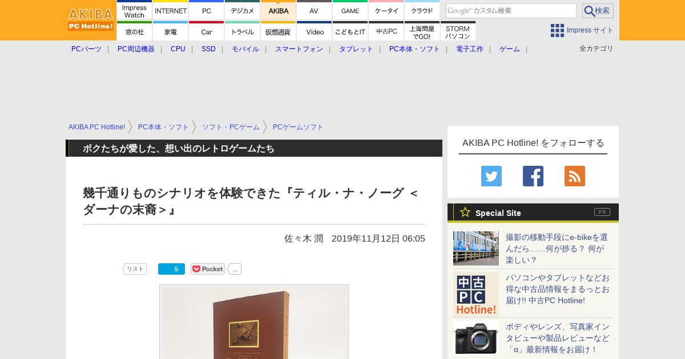Open the Car tab
Viewport: 685px width, 359px height.
point(207,31)
